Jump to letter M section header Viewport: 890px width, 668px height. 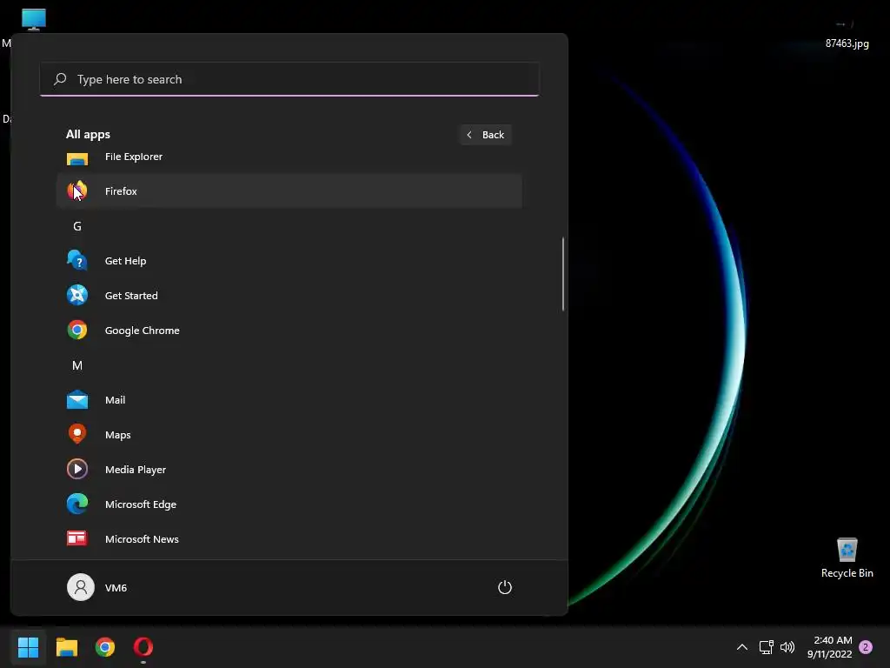(x=77, y=365)
